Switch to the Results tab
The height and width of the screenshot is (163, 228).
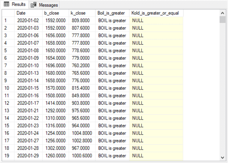15,5
